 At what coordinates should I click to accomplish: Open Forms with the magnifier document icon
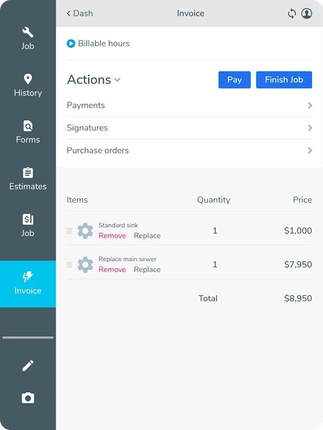point(28,132)
